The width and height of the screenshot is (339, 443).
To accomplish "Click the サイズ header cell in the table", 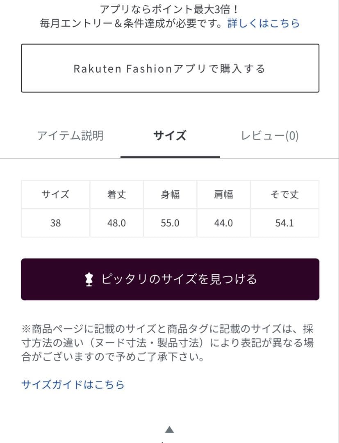I will pyautogui.click(x=55, y=195).
